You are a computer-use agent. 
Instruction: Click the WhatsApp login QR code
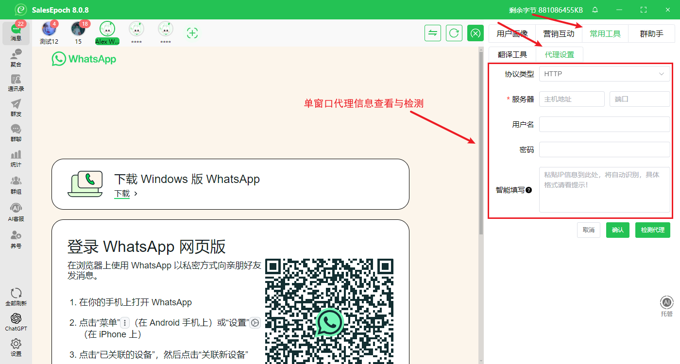click(329, 311)
